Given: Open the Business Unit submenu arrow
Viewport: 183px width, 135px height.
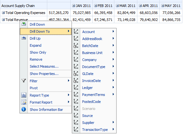Looking at the screenshot, I should (113, 52).
